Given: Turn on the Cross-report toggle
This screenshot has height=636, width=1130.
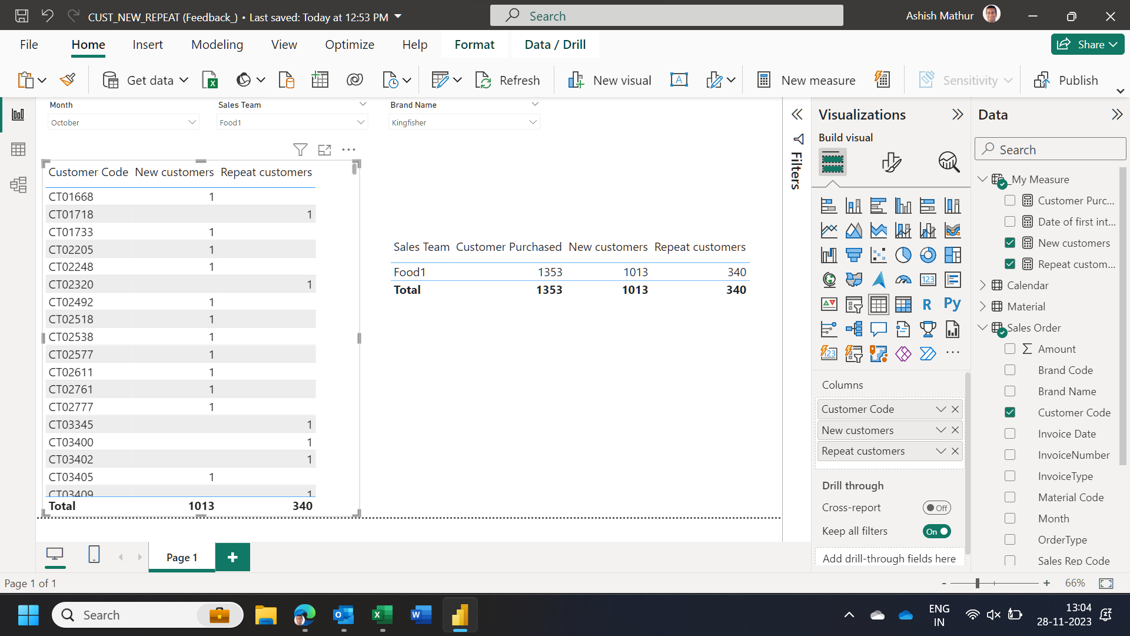Looking at the screenshot, I should pos(936,508).
